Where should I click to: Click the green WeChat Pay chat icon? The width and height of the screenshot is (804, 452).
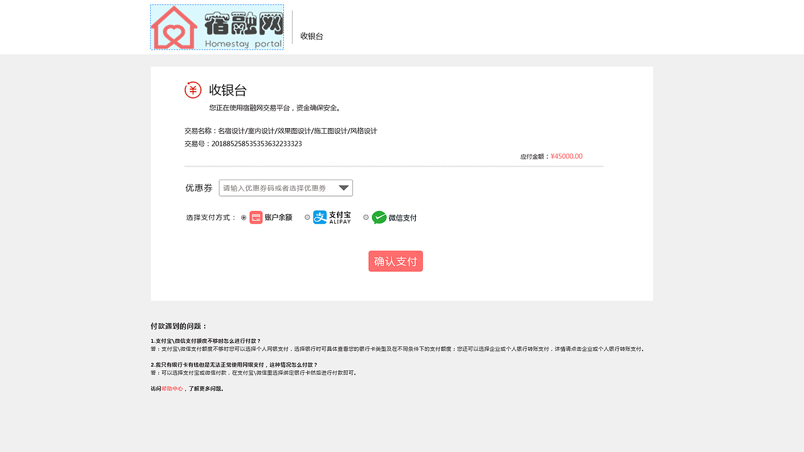tap(379, 217)
